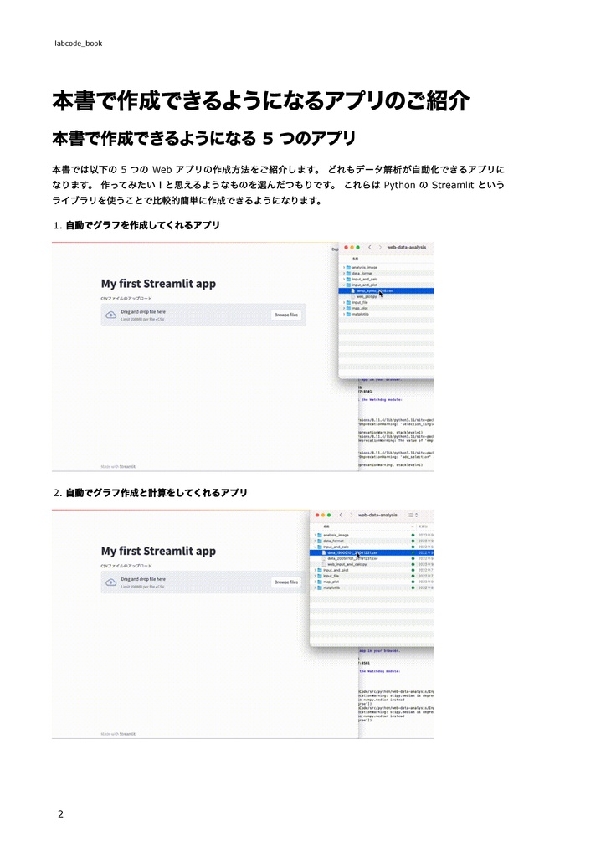Expand analysis_image folder in app 1 Finder
This screenshot has height=857, width=606.
344,267
